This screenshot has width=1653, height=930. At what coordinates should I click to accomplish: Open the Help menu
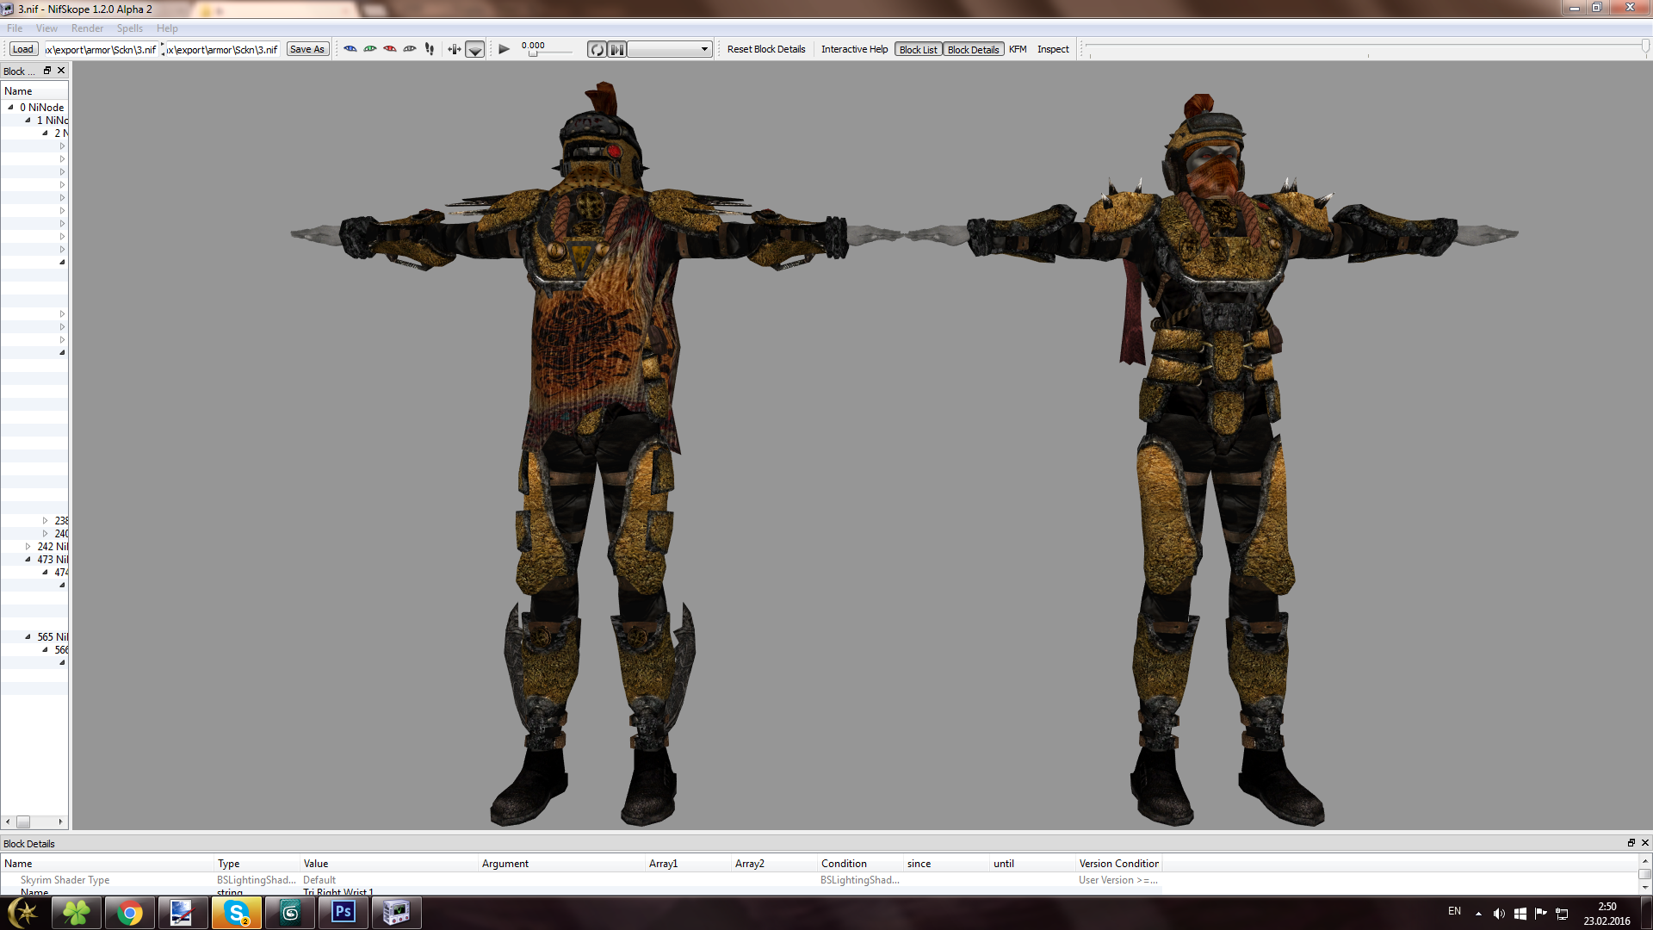coord(167,28)
